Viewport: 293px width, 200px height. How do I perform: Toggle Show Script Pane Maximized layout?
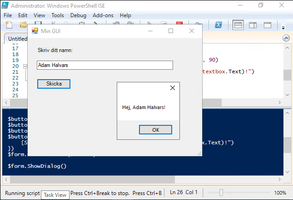pyautogui.click(x=267, y=25)
